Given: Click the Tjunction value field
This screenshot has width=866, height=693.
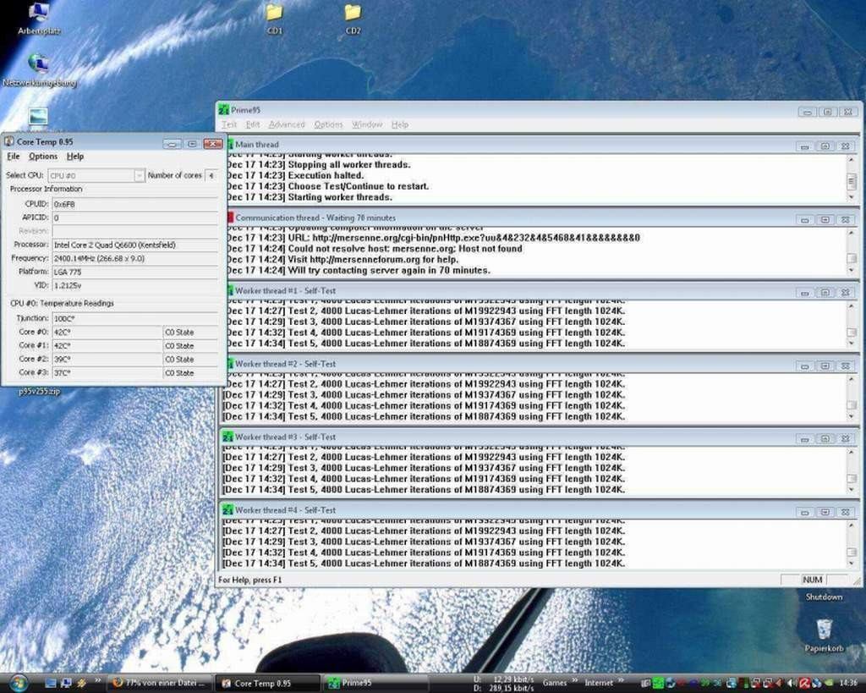Looking at the screenshot, I should [134, 318].
